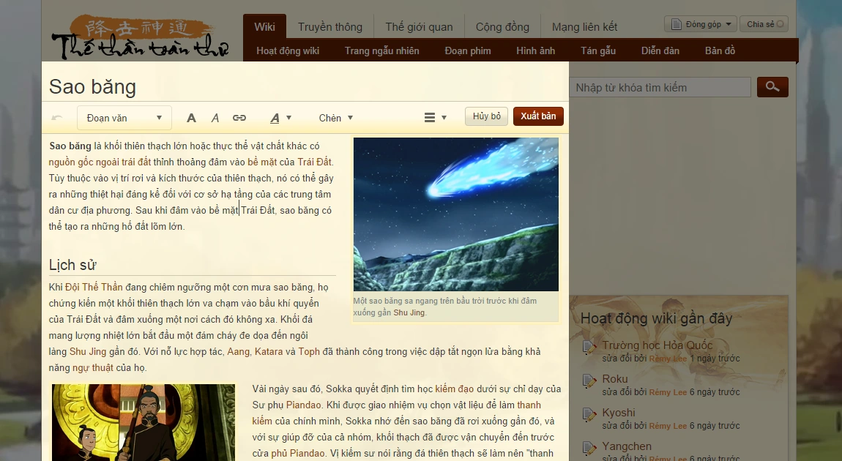Follow the nguồn gốc ngoài trái đất link
The height and width of the screenshot is (461, 842).
pos(100,162)
